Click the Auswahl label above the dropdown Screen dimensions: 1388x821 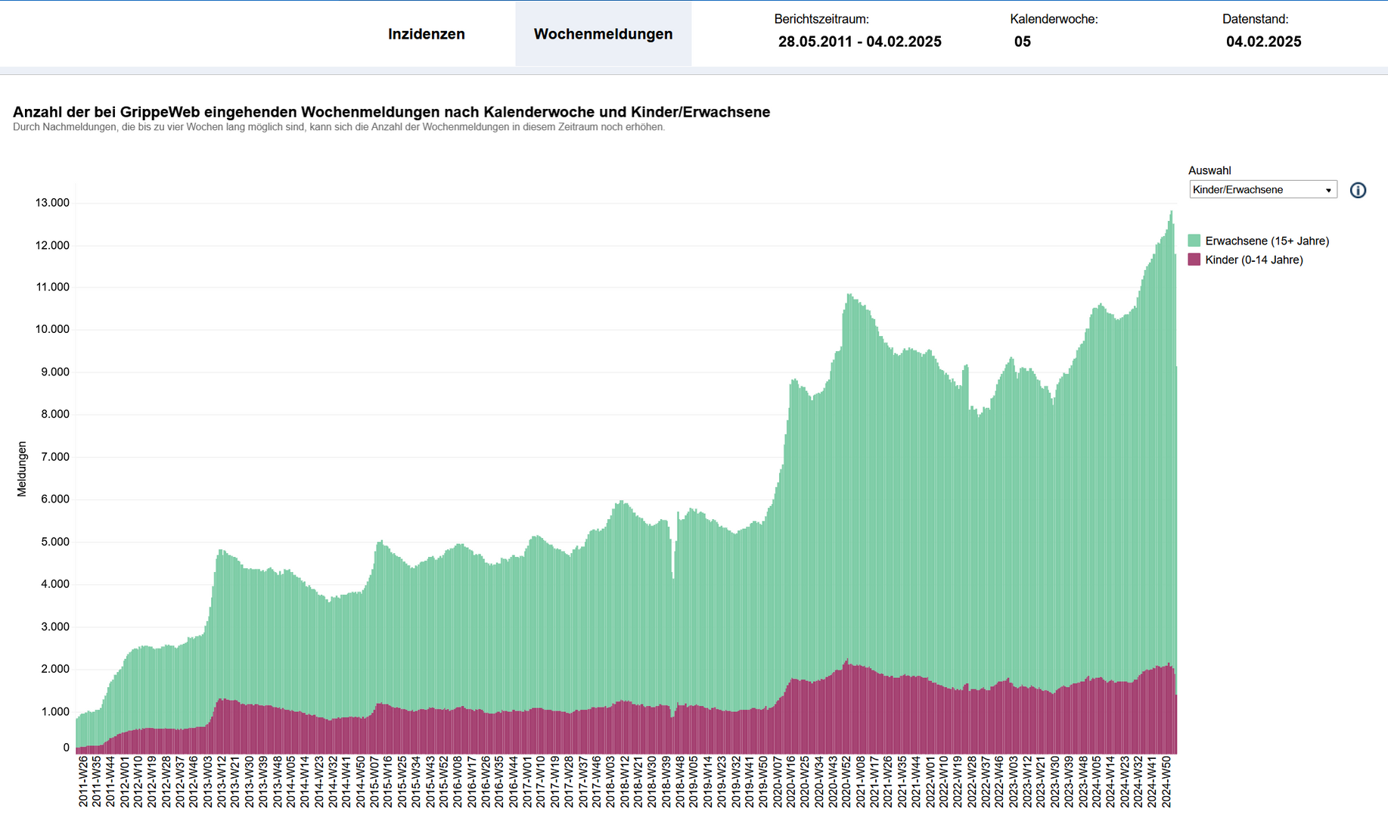click(1209, 170)
